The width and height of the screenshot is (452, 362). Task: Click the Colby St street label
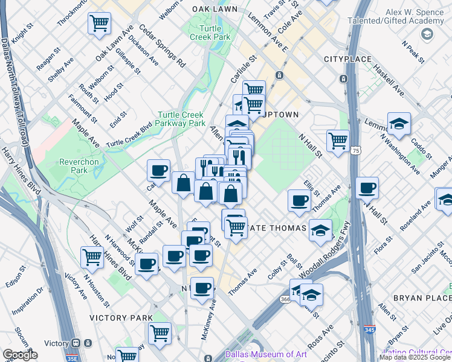[277, 270]
